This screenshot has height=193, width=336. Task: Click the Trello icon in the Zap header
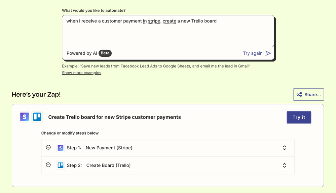click(37, 117)
